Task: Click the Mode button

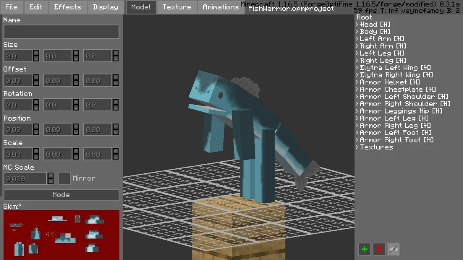Action: coord(61,195)
